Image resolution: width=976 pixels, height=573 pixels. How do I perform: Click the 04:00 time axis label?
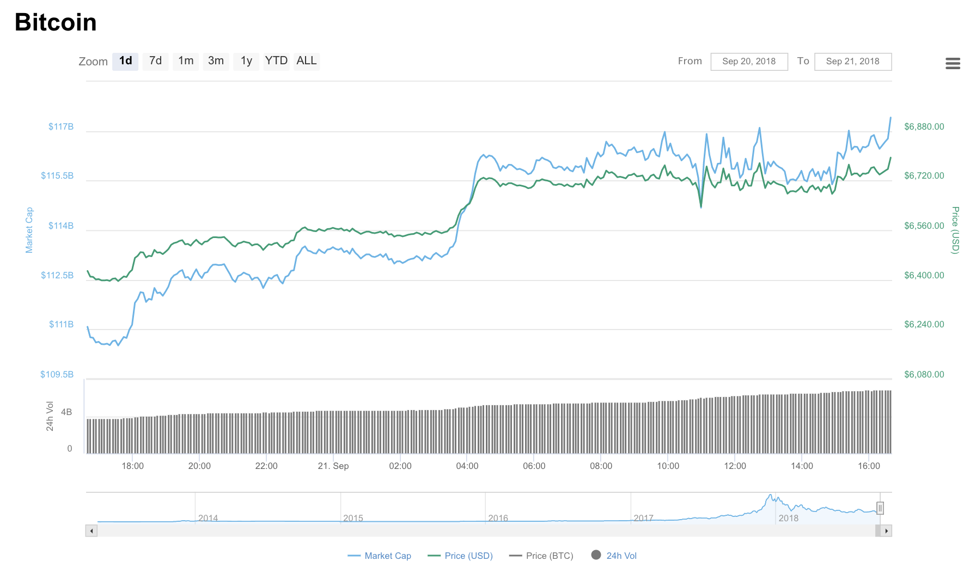[x=467, y=466]
